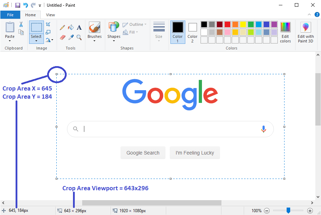Click the Brushes tool icon
Image resolution: width=321 pixels, height=215 pixels.
[94, 27]
